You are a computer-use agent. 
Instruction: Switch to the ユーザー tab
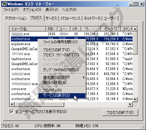coord(110,18)
